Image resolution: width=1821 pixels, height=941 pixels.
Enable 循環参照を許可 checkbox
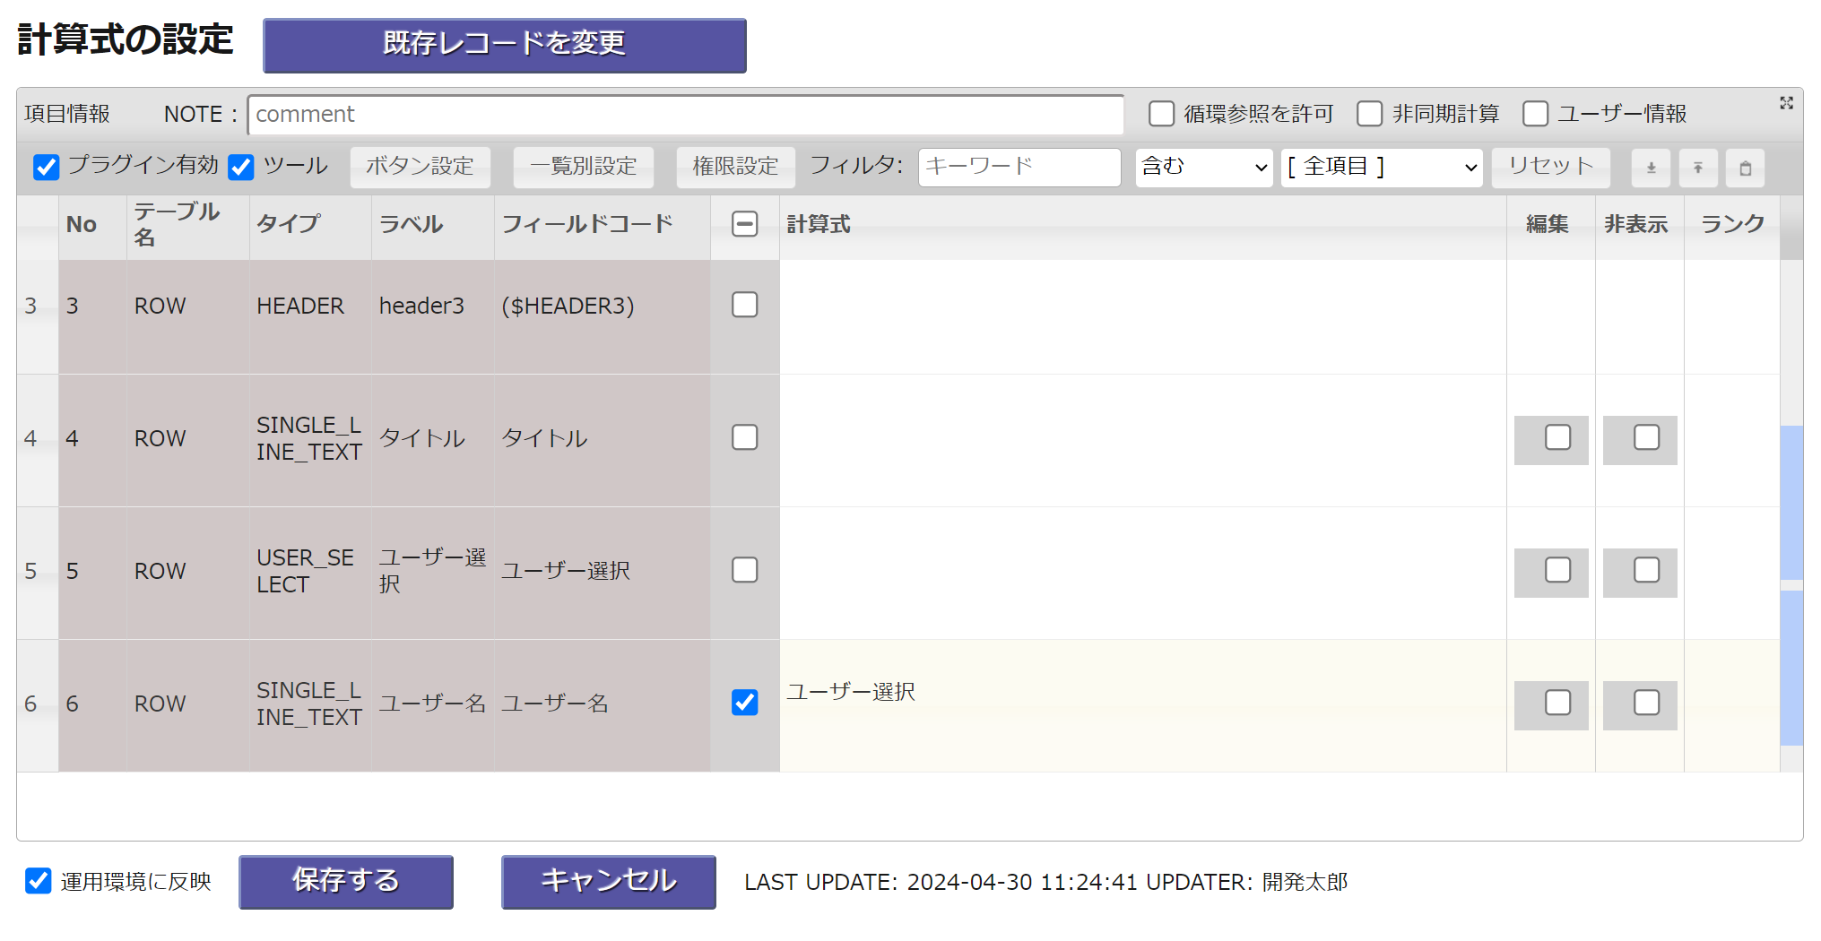pyautogui.click(x=1162, y=114)
